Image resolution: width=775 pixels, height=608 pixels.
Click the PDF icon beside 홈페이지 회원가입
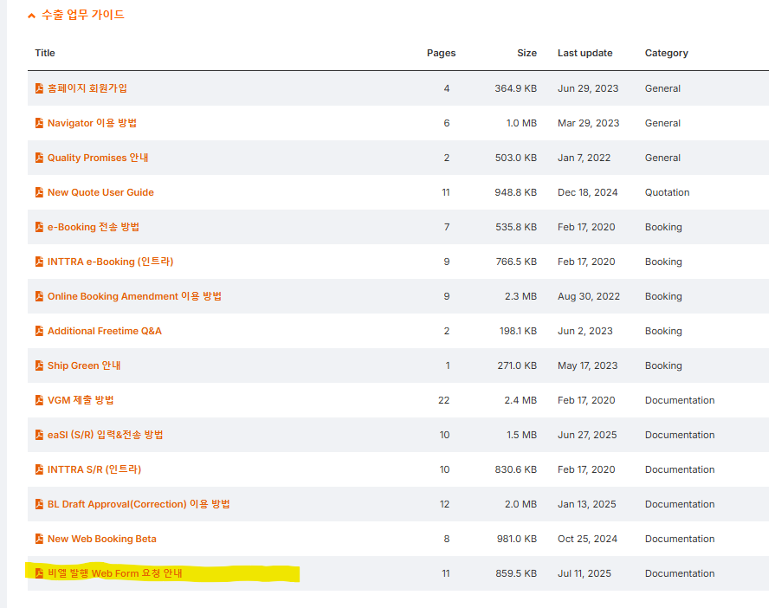(x=39, y=87)
